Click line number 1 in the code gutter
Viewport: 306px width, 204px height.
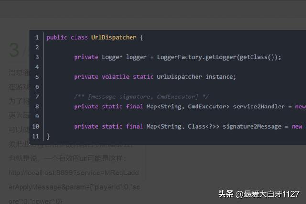(37, 37)
